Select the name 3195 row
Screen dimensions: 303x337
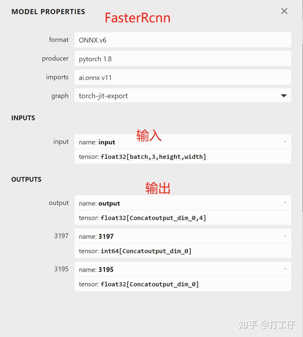tap(183, 269)
